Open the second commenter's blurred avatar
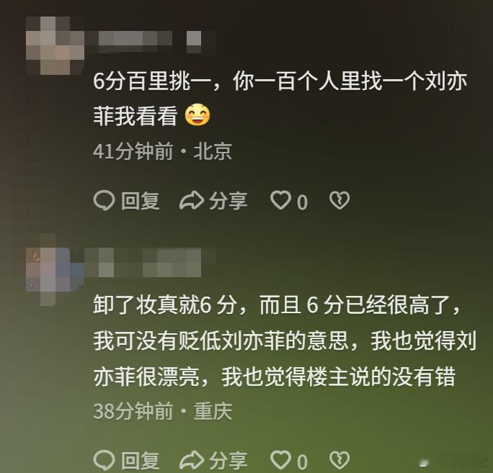The width and height of the screenshot is (493, 473). click(x=55, y=269)
